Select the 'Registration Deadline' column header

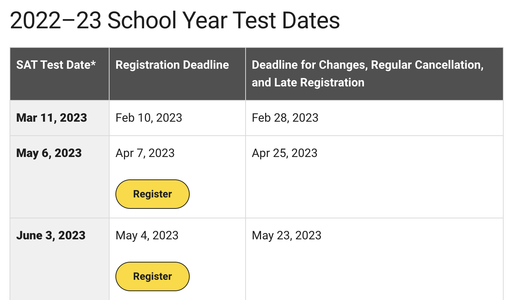click(172, 65)
